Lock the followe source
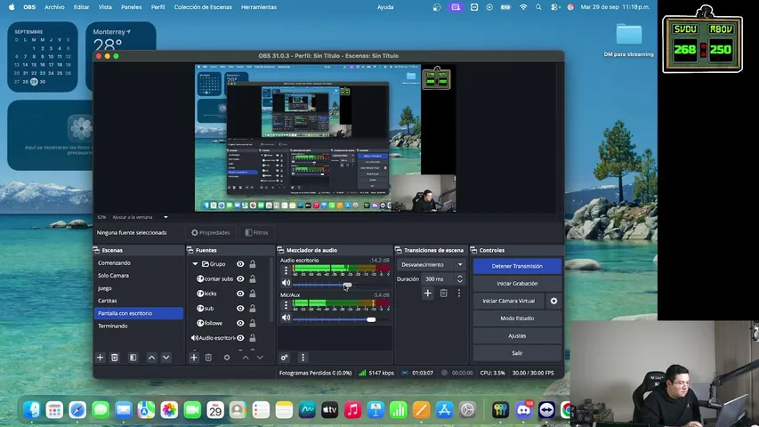 click(x=252, y=323)
